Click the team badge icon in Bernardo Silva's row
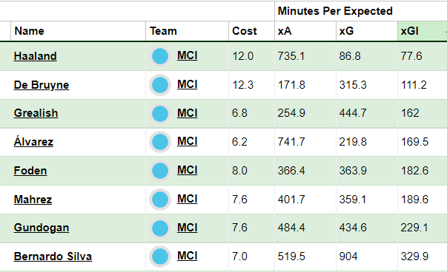Viewport: 447px width, 272px height. click(x=160, y=256)
